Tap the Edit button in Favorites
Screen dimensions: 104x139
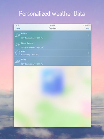88,28
